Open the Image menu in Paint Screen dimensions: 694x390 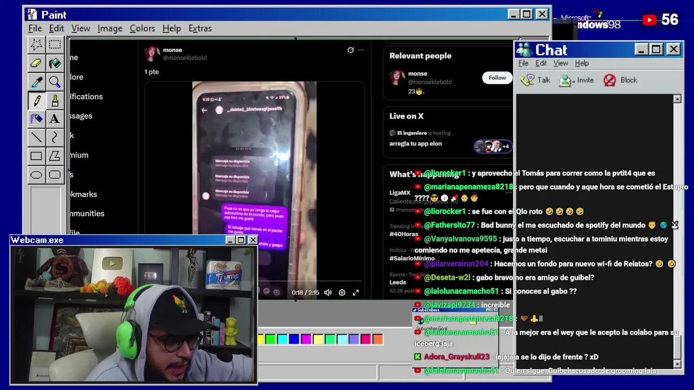click(x=110, y=28)
